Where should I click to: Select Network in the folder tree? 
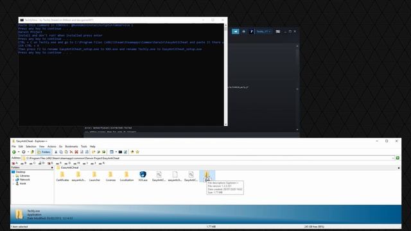tap(24, 180)
